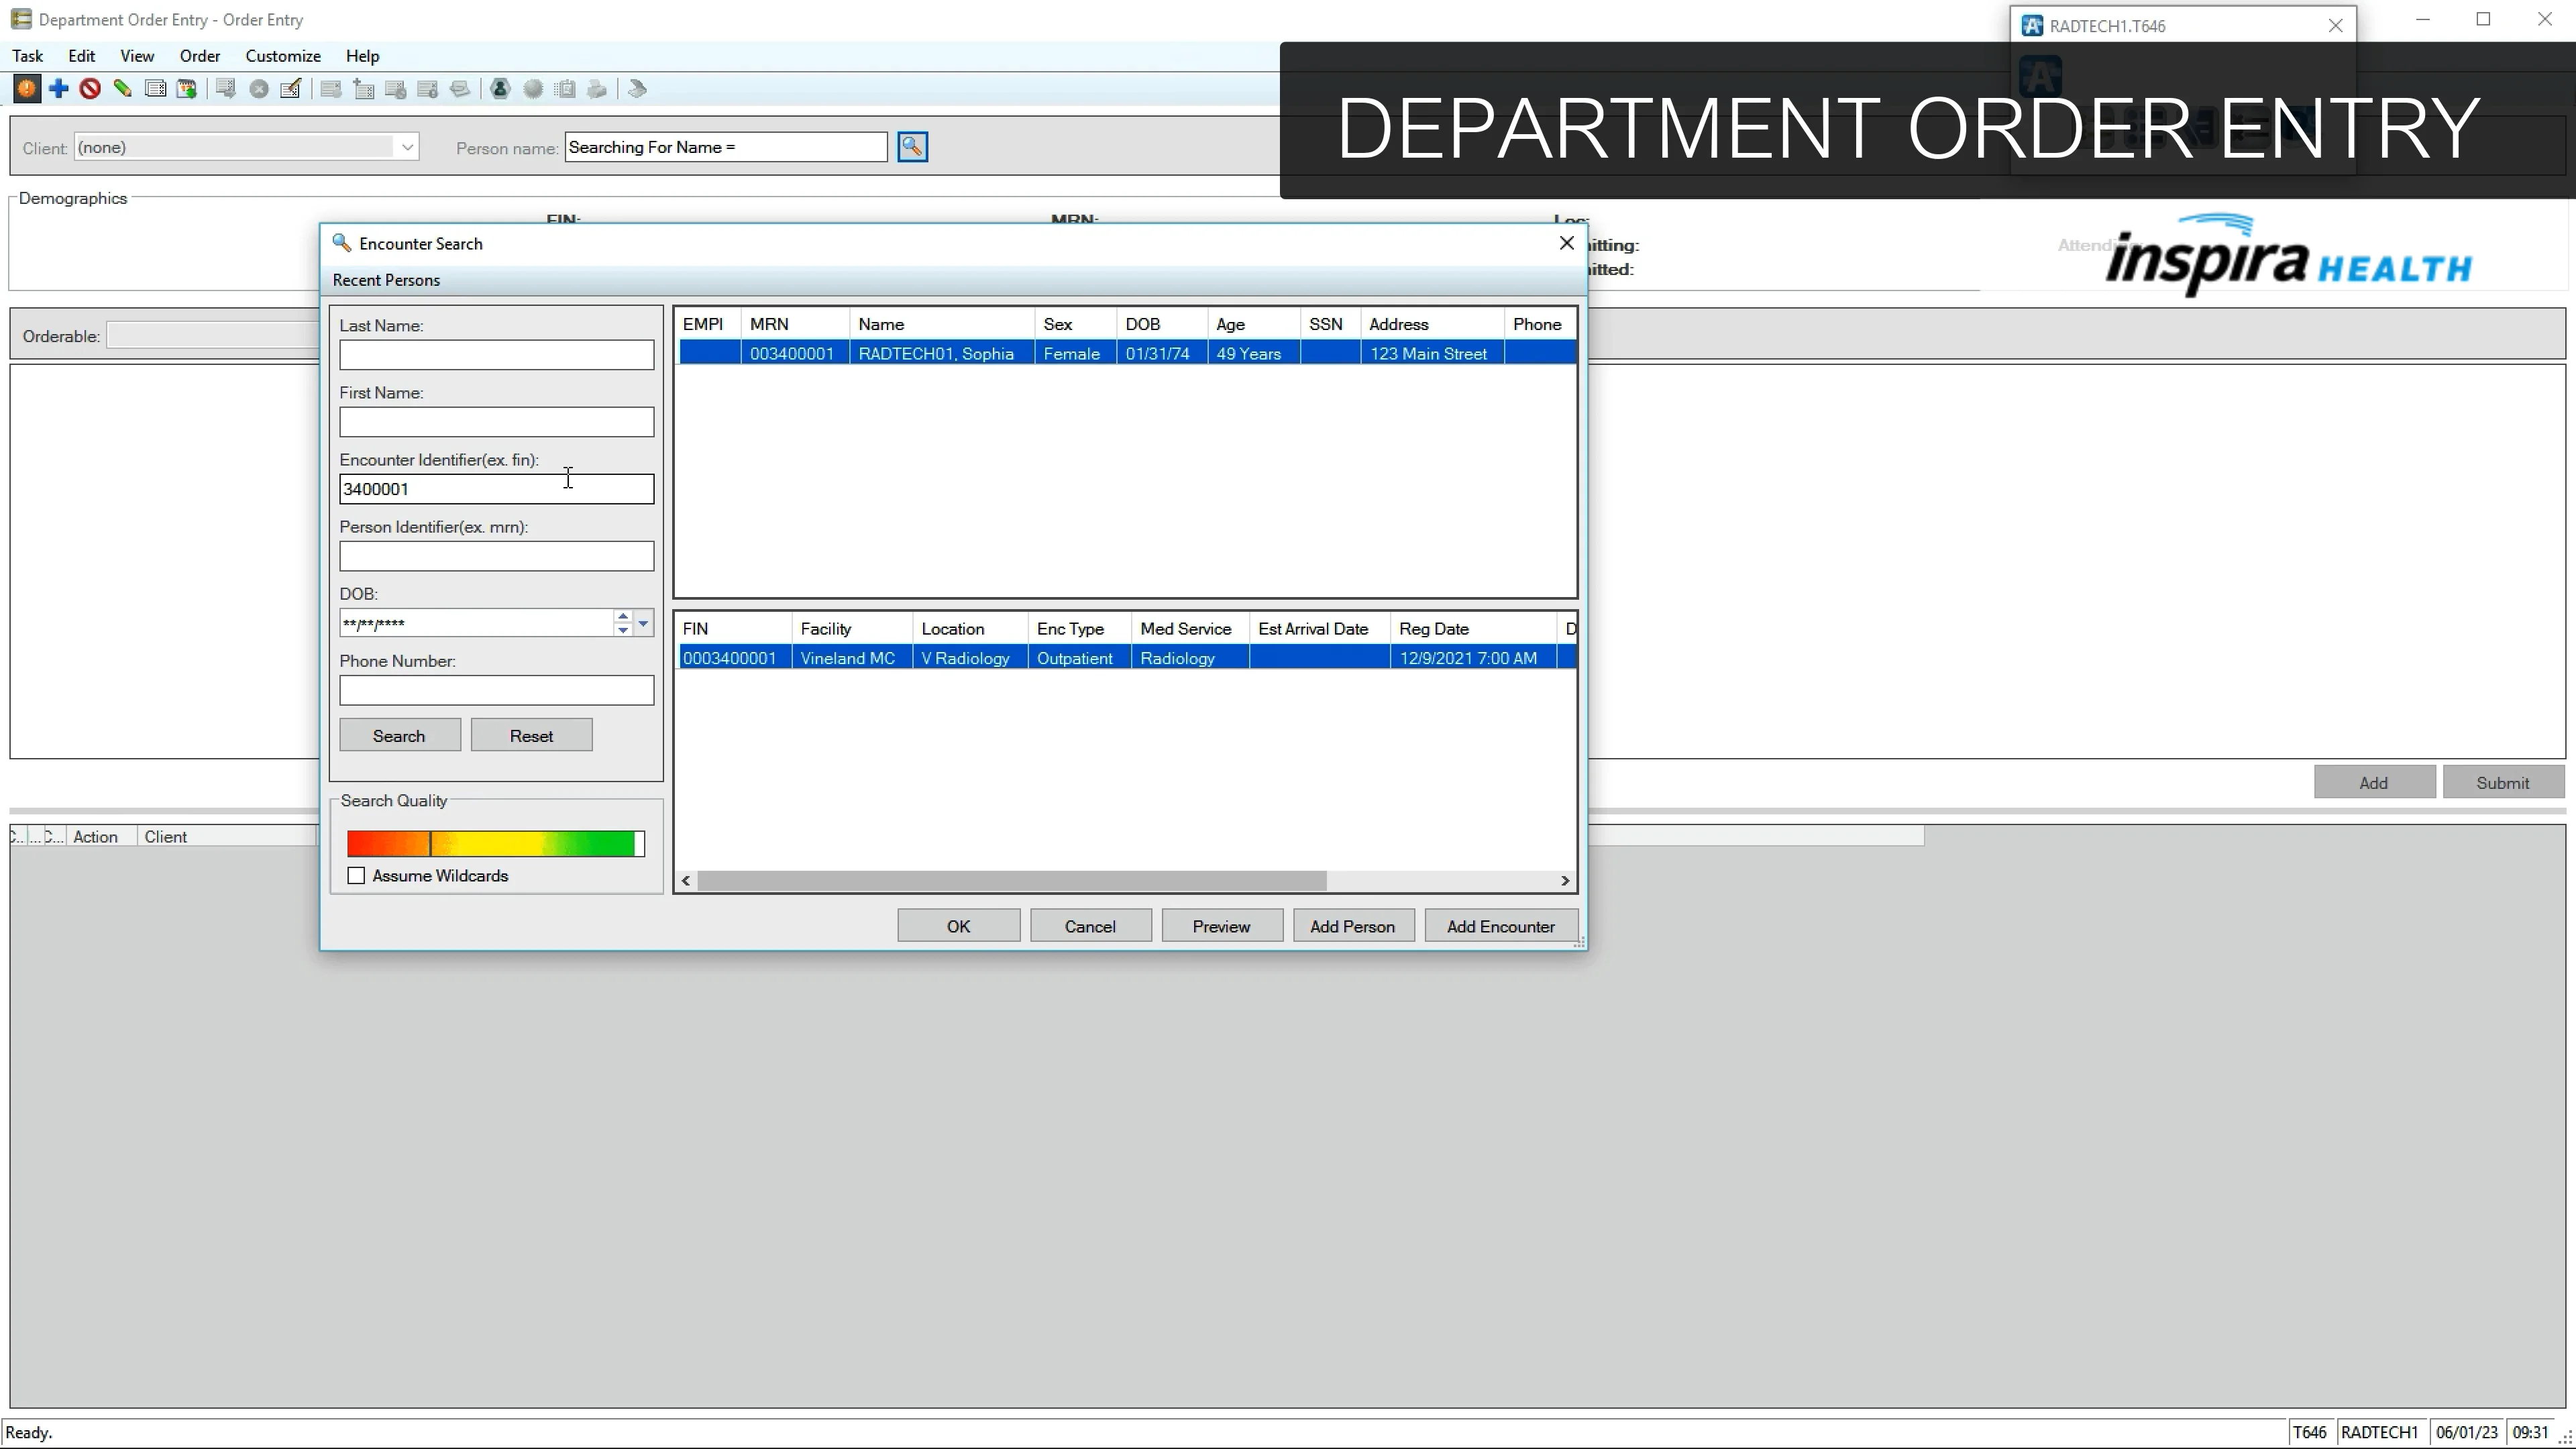
Task: Click the Encounter Search magnifier icon in dialog title
Action: pyautogui.click(x=341, y=243)
